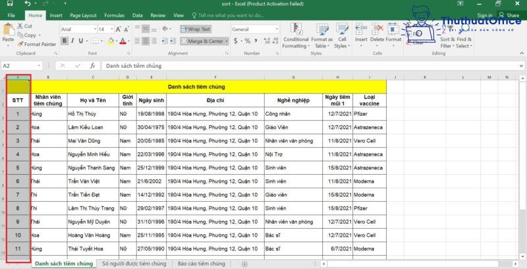Screen dimensions: 527x269
Task: Apply yellow Fill Color bucket
Action: [111, 41]
